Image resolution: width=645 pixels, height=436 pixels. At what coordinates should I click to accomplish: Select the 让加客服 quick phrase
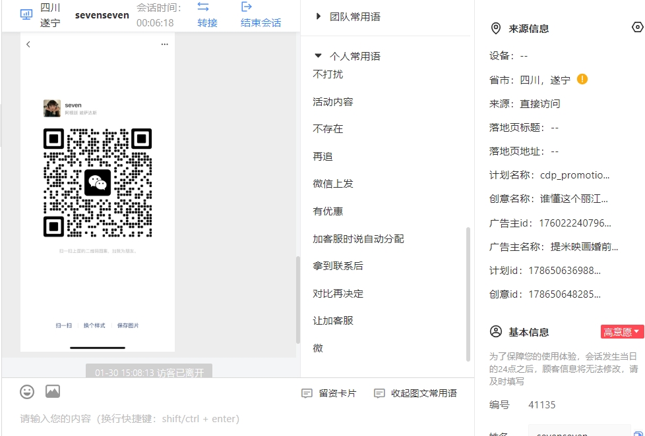tap(333, 320)
